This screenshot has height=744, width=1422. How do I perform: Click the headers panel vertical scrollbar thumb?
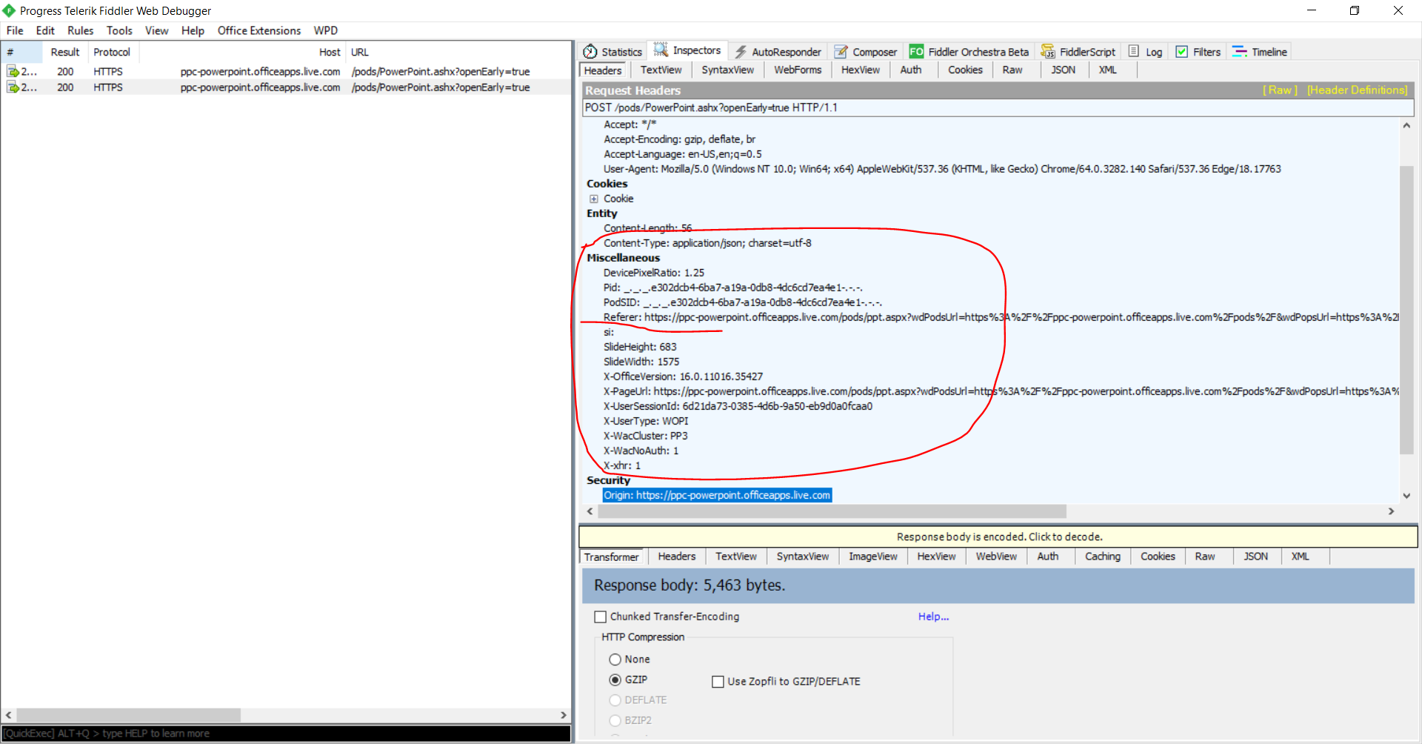coord(1406,310)
